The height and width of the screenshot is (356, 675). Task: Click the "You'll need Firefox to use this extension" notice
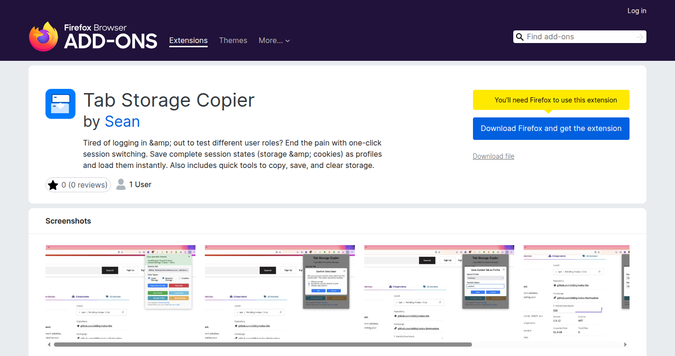click(x=551, y=100)
